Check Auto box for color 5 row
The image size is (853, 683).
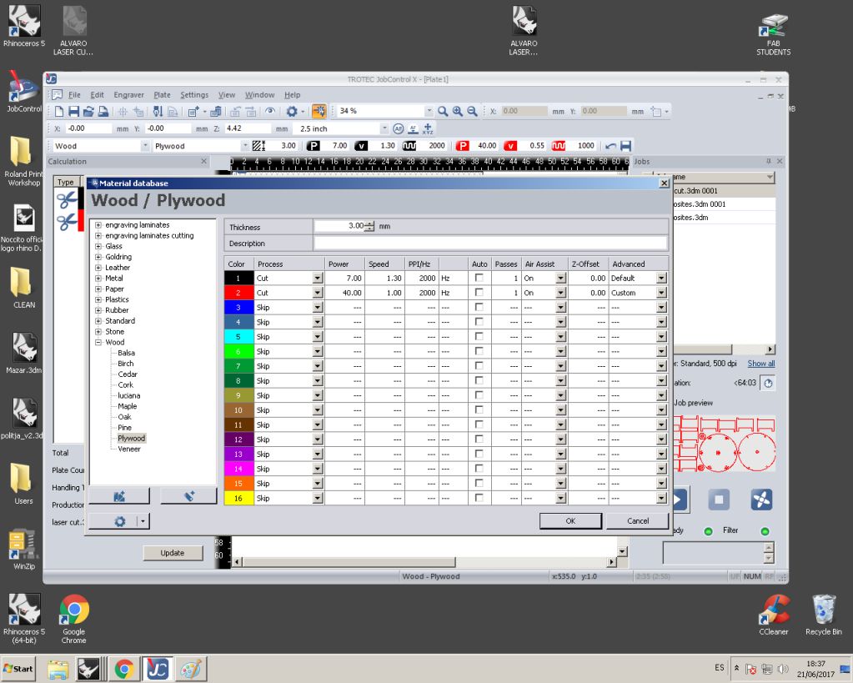click(x=479, y=336)
